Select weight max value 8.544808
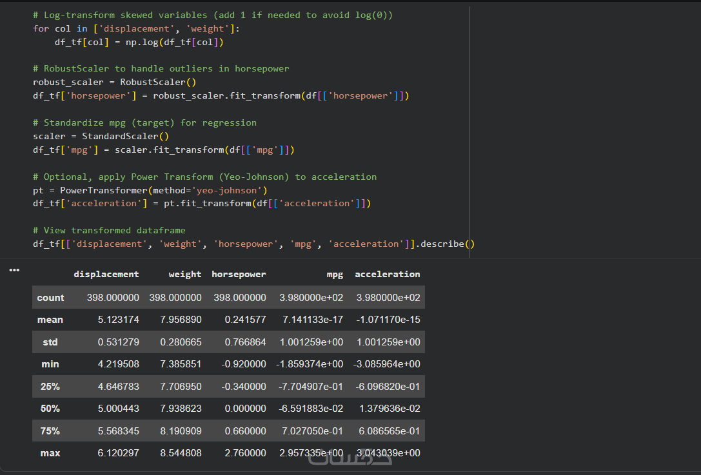Image resolution: width=701 pixels, height=475 pixels. 181,452
